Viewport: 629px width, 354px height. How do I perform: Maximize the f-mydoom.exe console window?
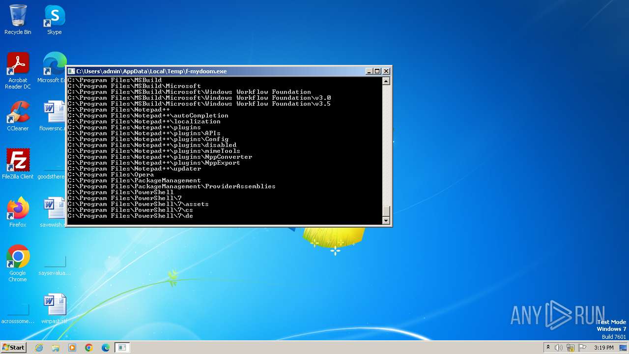tap(377, 71)
